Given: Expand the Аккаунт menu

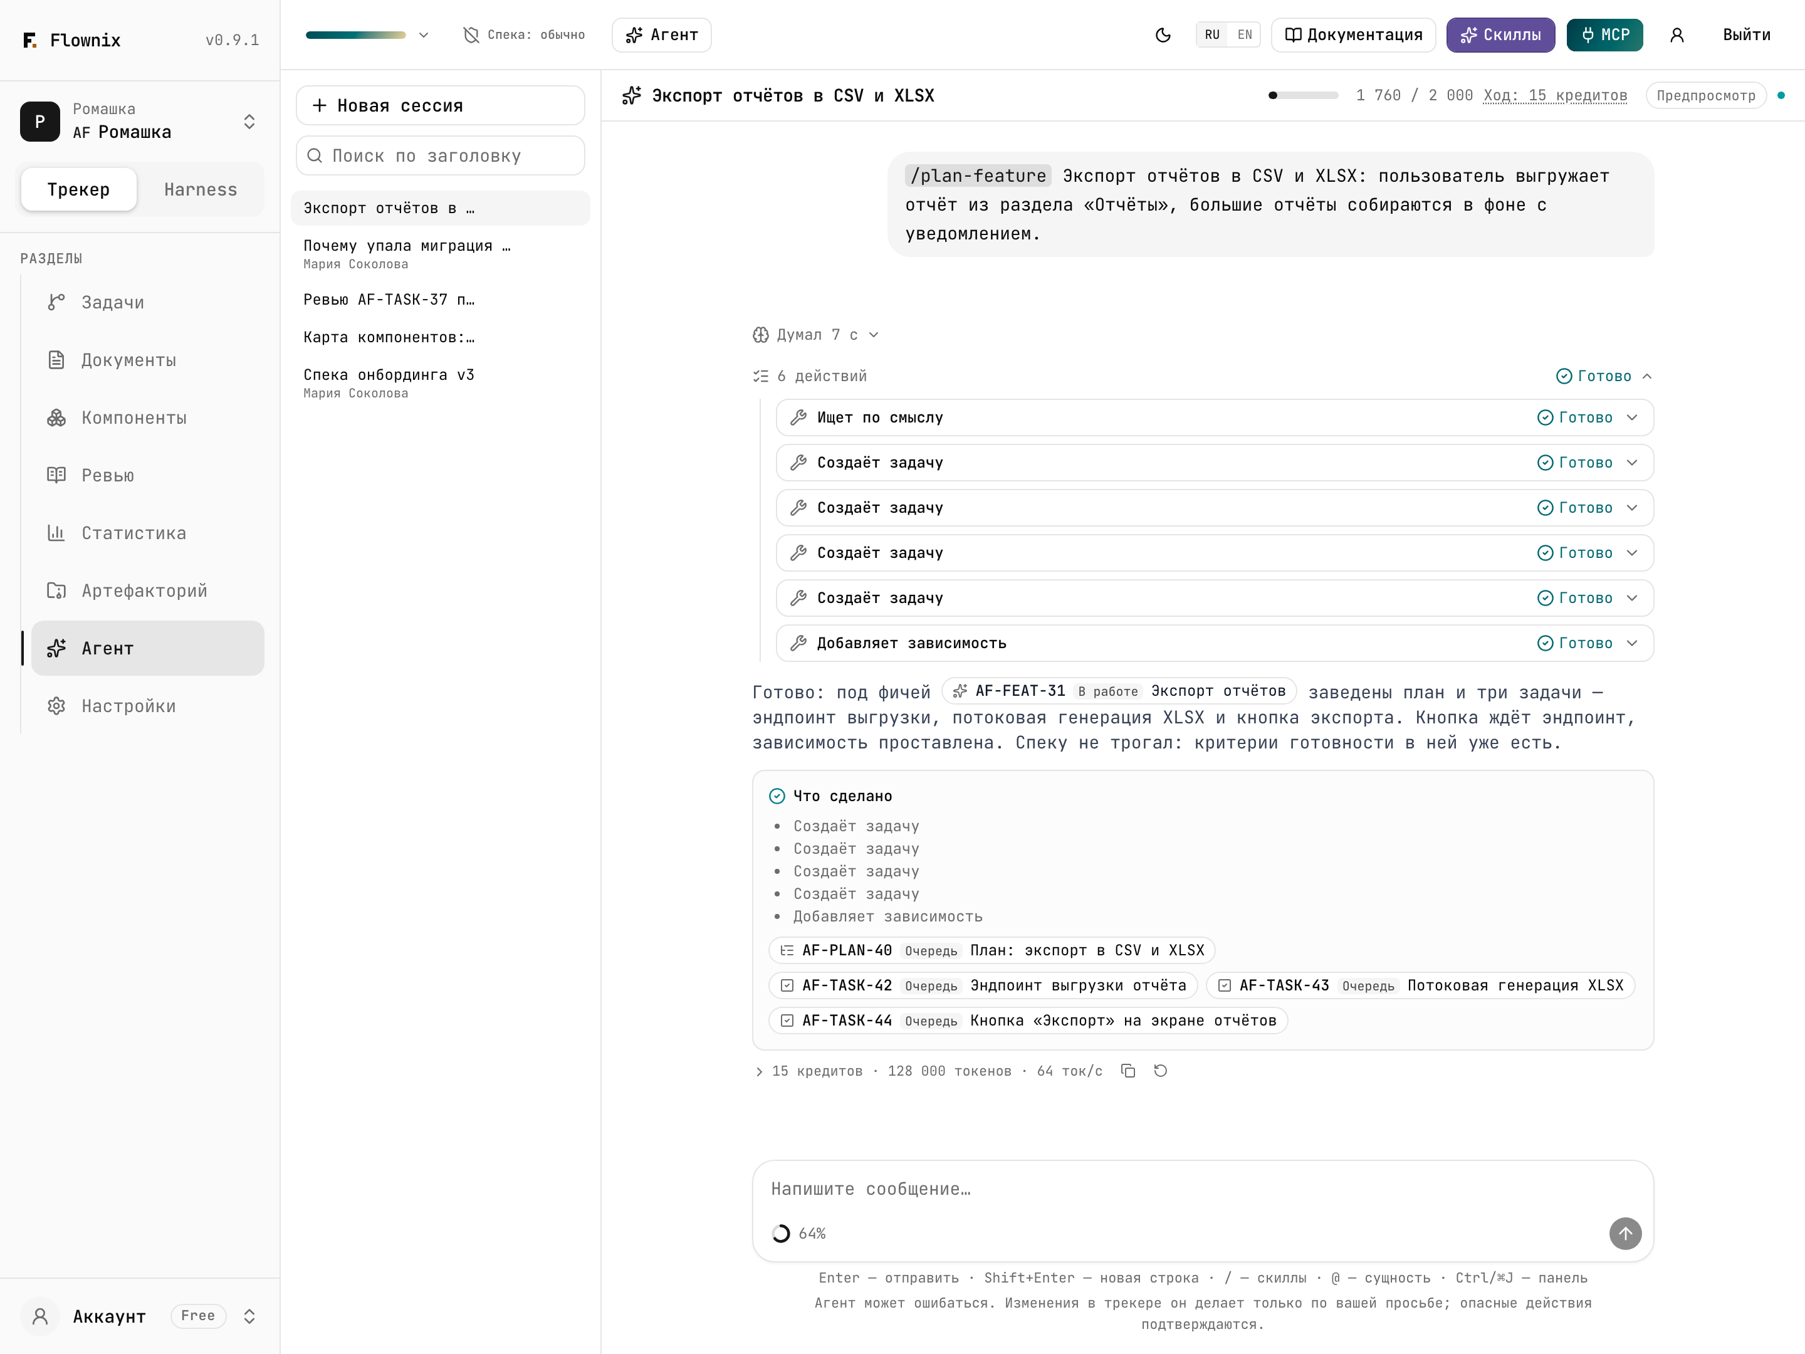Looking at the screenshot, I should coord(140,1316).
